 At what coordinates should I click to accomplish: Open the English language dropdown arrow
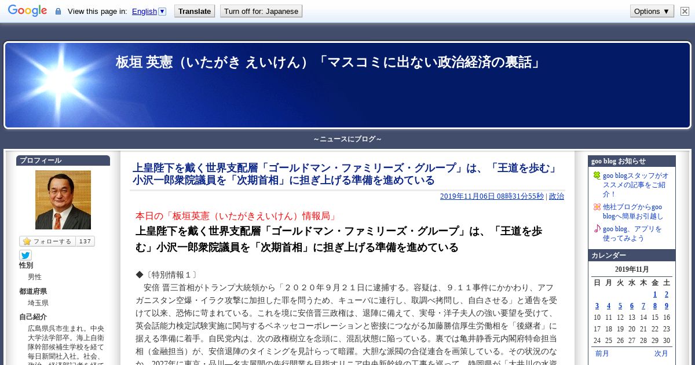pos(162,11)
